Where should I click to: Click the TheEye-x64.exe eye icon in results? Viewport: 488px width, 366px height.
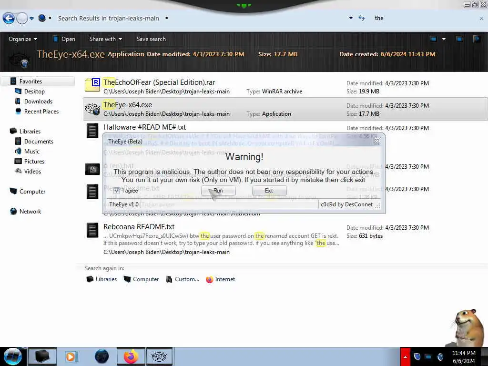tap(92, 109)
